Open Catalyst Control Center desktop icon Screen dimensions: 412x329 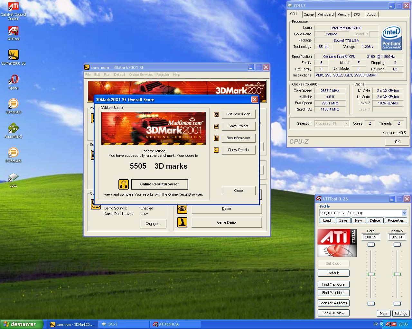(x=13, y=11)
